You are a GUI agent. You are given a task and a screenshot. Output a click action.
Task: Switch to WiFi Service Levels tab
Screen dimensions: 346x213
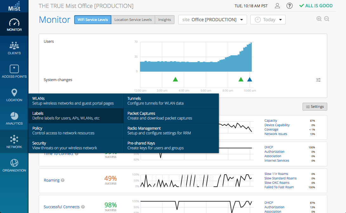93,20
